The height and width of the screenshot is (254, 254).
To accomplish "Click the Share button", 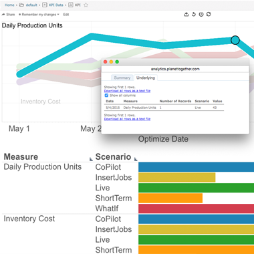I will click(8, 15).
